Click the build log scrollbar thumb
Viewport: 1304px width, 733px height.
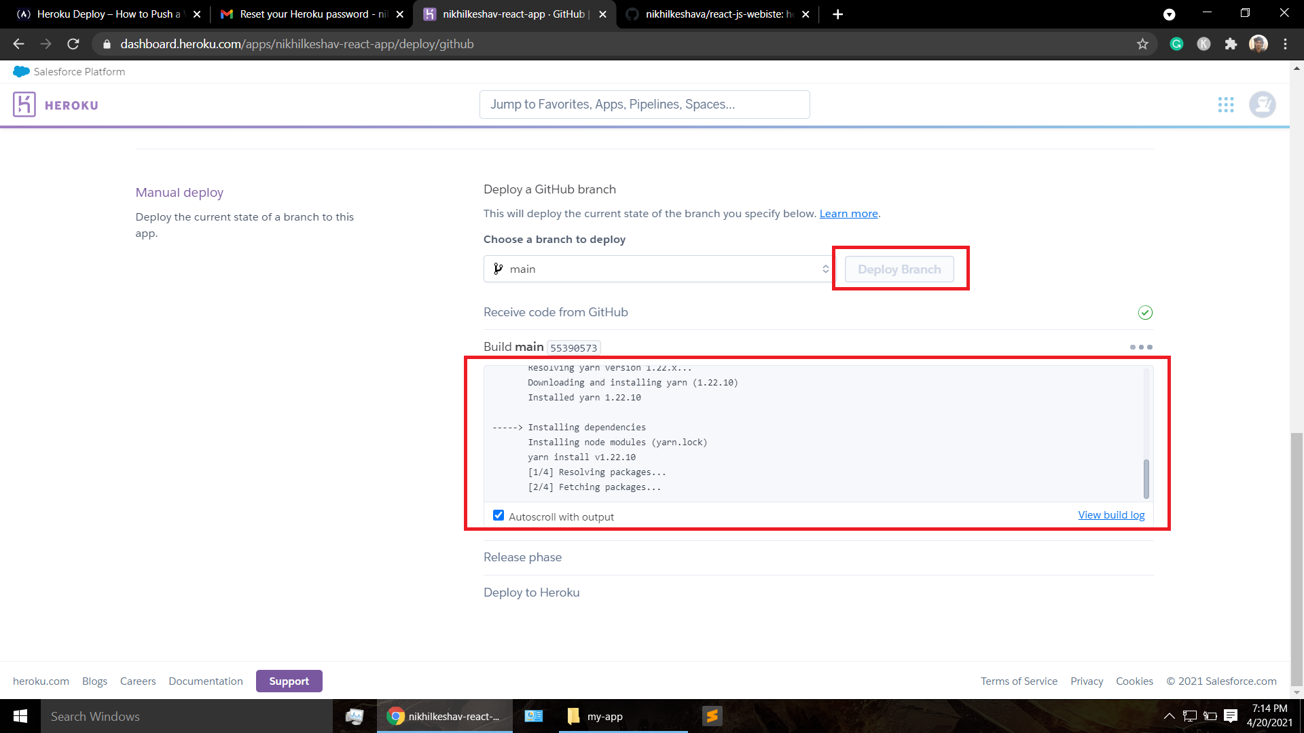(x=1146, y=478)
